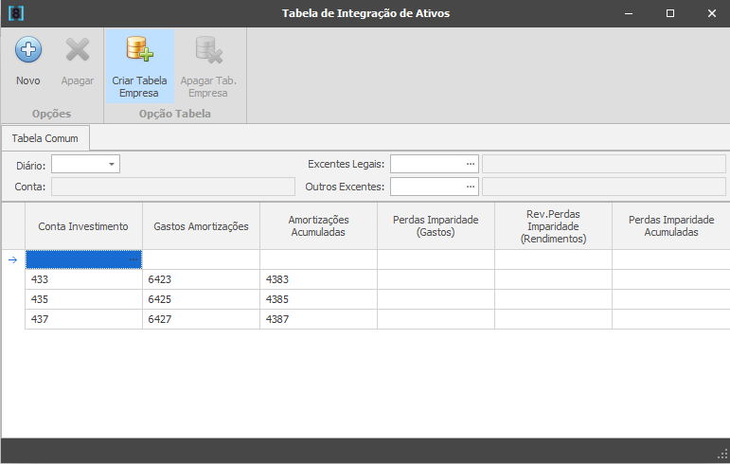
Task: Maximize the Tabela de Integração window
Action: coord(669,13)
